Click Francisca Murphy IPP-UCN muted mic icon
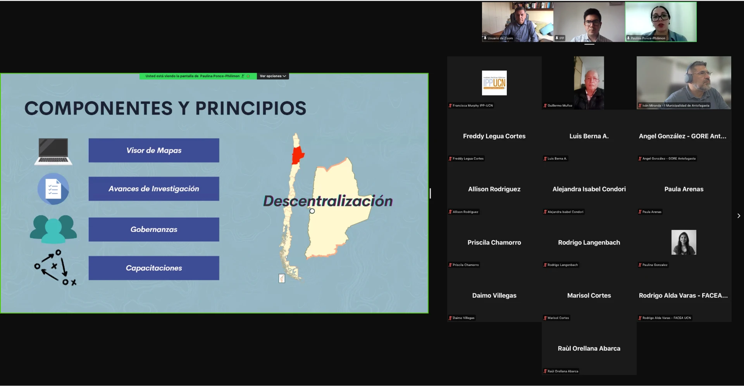The height and width of the screenshot is (386, 744). pos(450,106)
